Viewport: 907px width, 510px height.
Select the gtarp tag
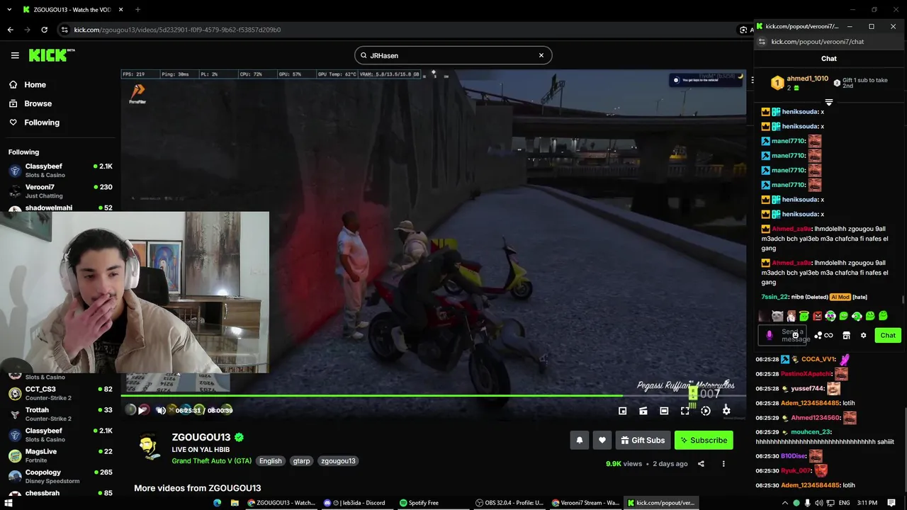(302, 461)
